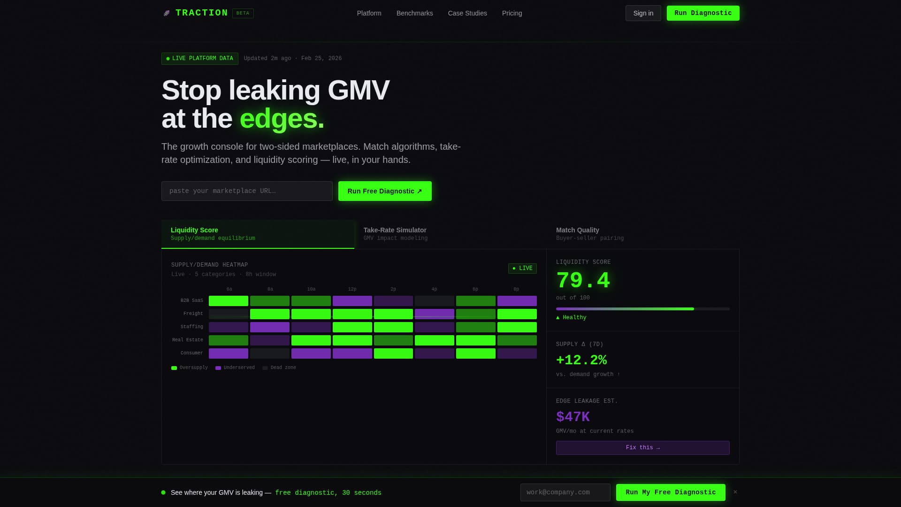Click the 79.4 liquidity score value

(583, 281)
